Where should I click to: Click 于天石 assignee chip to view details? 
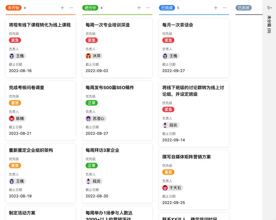[173, 188]
